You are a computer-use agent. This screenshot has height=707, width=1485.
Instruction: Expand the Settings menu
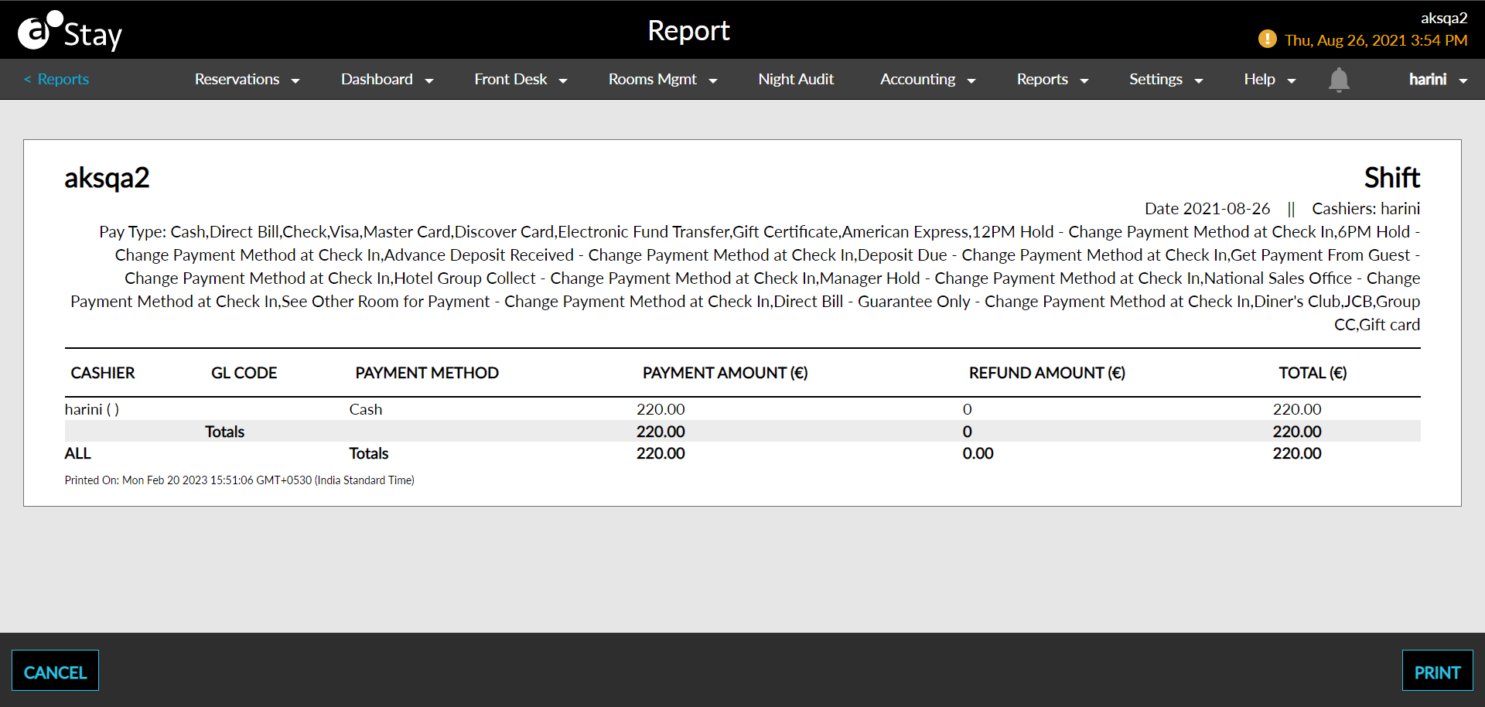pos(1165,80)
